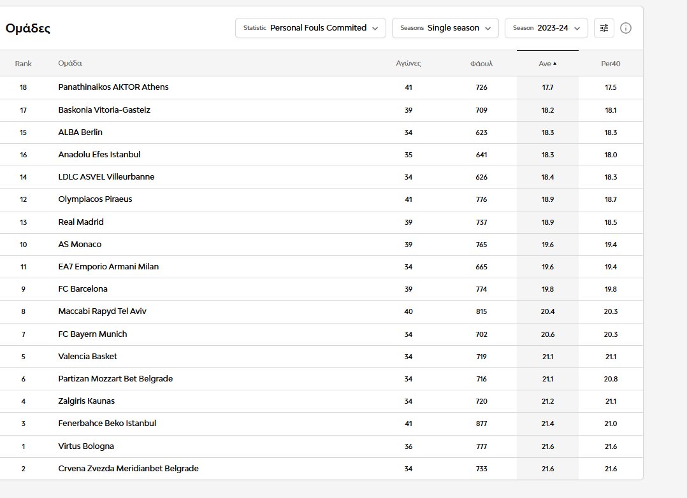Sort by the Per40 column header

[x=611, y=64]
